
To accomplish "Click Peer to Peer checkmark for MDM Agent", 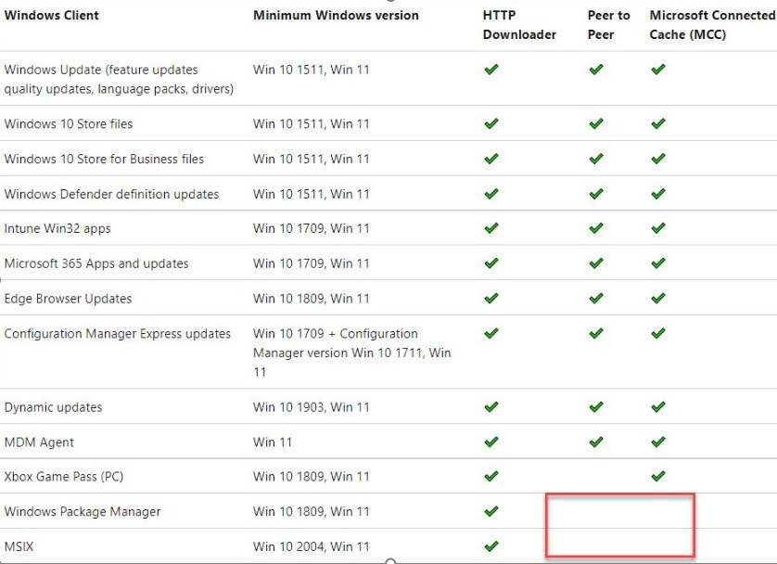I will click(x=596, y=442).
